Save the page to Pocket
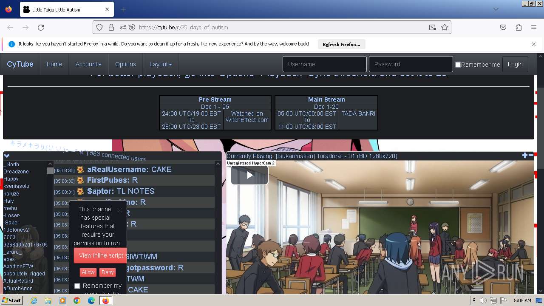Image resolution: width=544 pixels, height=306 pixels. 503,27
